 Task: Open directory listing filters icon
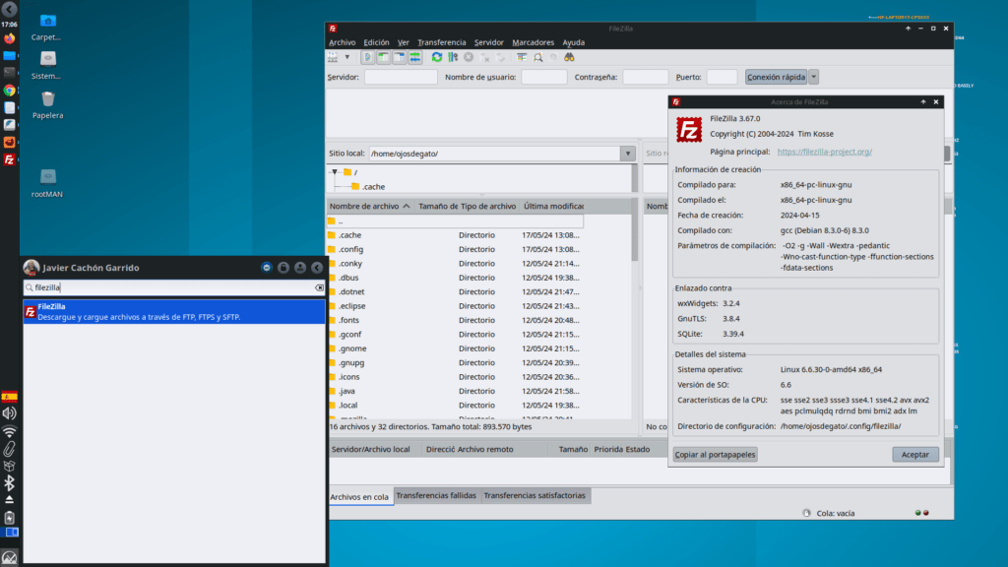(x=522, y=57)
